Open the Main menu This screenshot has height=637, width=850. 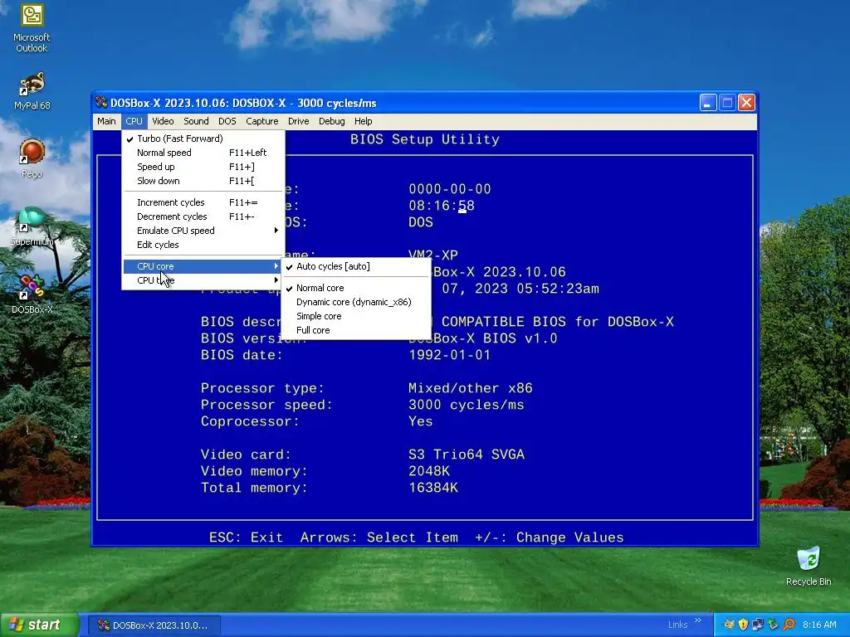point(106,121)
